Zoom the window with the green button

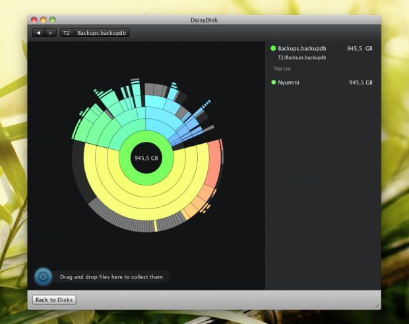coord(53,20)
